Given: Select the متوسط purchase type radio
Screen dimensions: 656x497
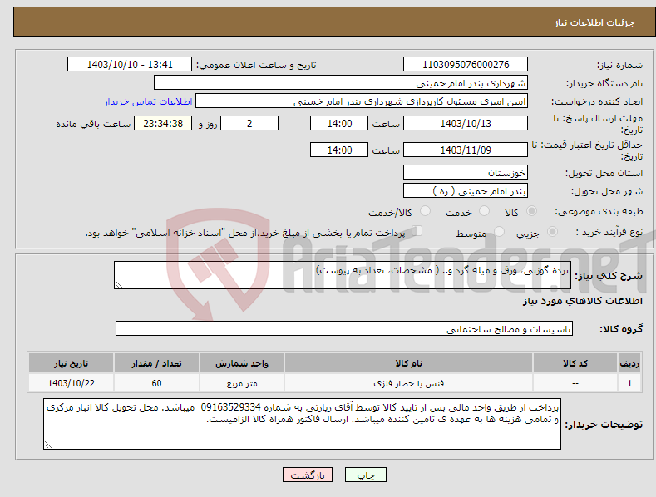Looking at the screenshot, I should (x=499, y=231).
